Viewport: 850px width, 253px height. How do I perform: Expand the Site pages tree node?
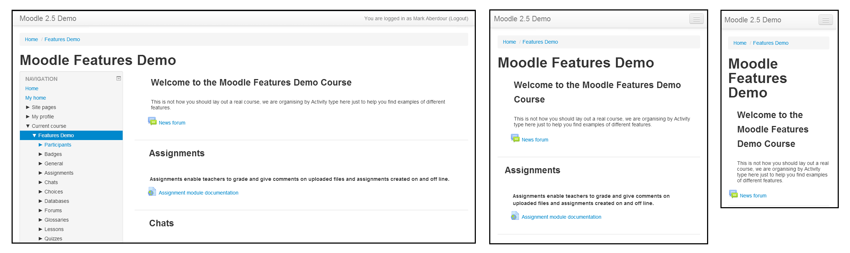(x=28, y=107)
